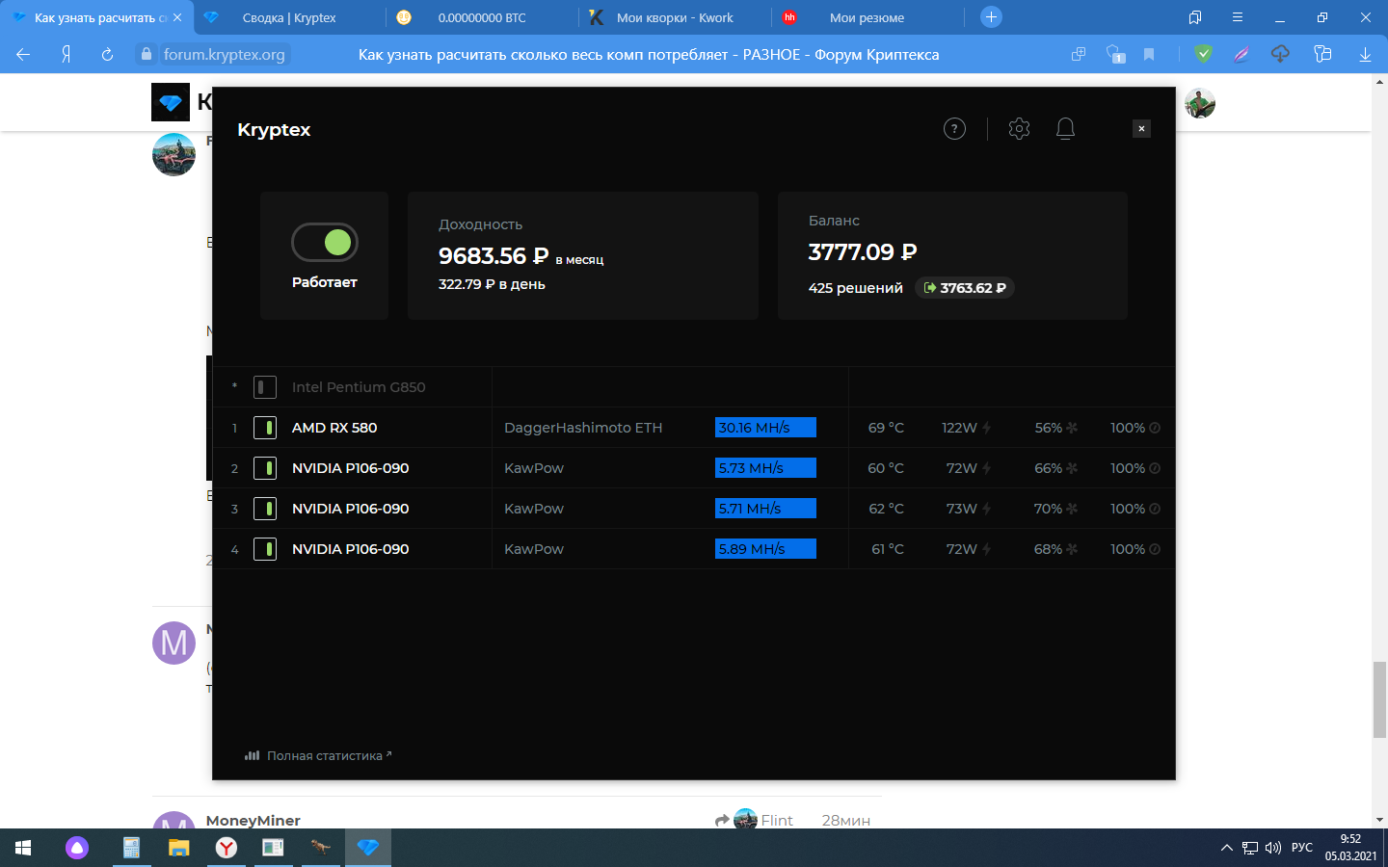
Task: Click the 122W power icon
Action: pos(987,428)
